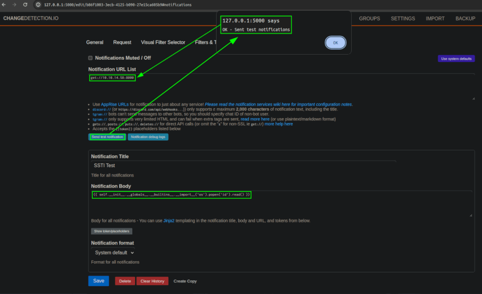Click Use system defaults button
This screenshot has width=482, height=294.
456,59
